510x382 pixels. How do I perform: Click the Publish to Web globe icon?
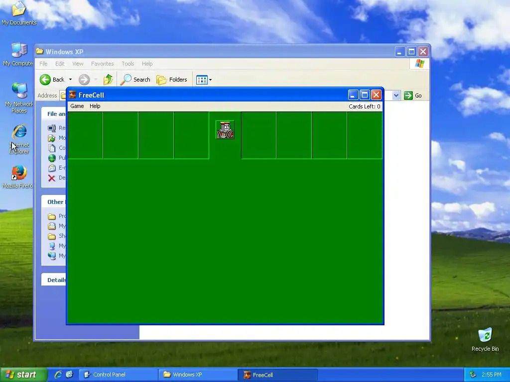(x=52, y=158)
